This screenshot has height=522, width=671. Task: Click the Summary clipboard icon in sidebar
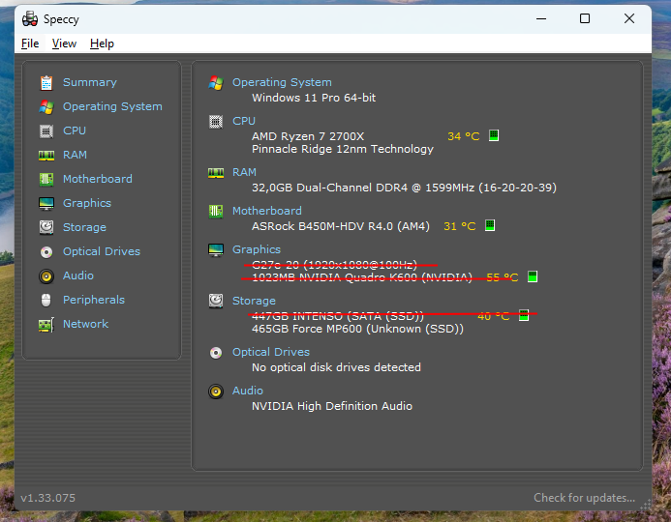[x=46, y=83]
